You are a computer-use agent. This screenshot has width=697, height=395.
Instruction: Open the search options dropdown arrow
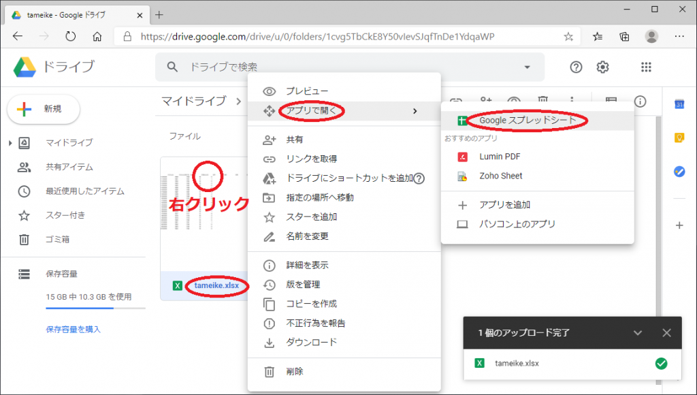[527, 67]
